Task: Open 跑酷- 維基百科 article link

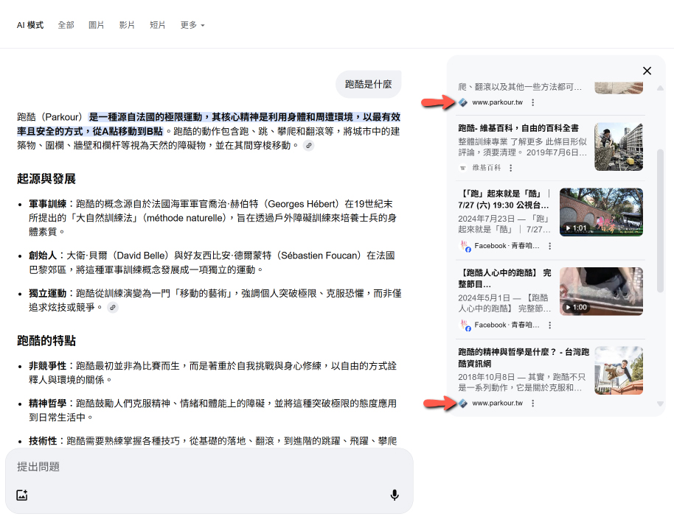Action: (518, 128)
